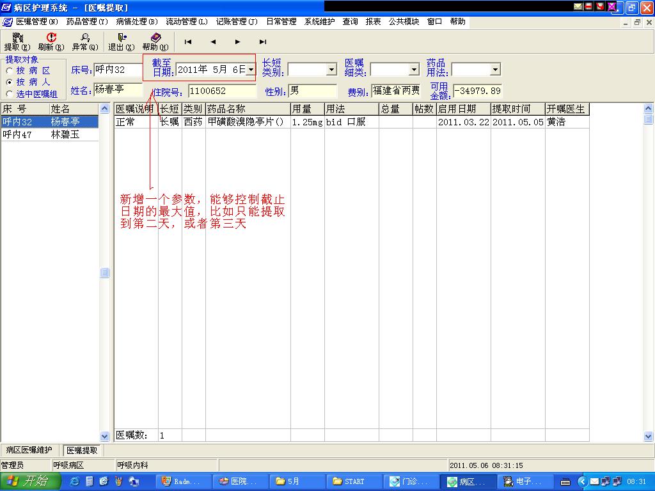Viewport: 655px width, 491px height.
Task: Switch to 病区... taskbar window
Action: (x=467, y=481)
